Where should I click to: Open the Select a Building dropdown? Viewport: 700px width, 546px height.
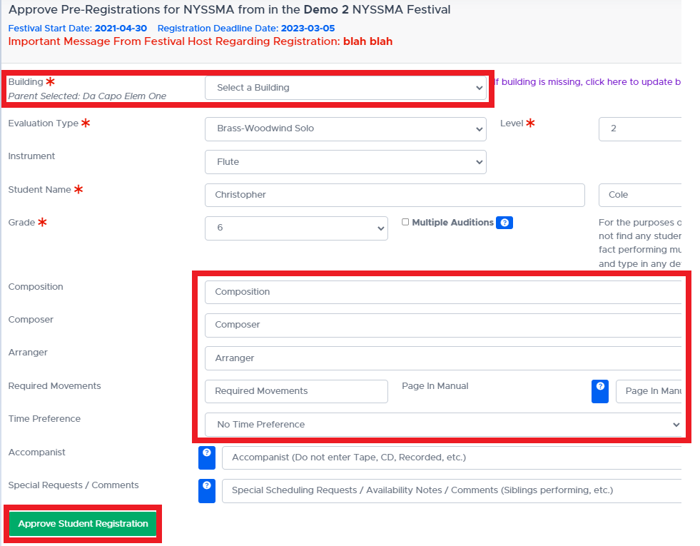tap(345, 88)
